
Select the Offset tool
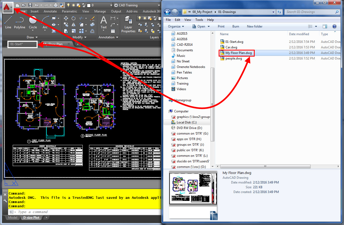[x=92, y=31]
